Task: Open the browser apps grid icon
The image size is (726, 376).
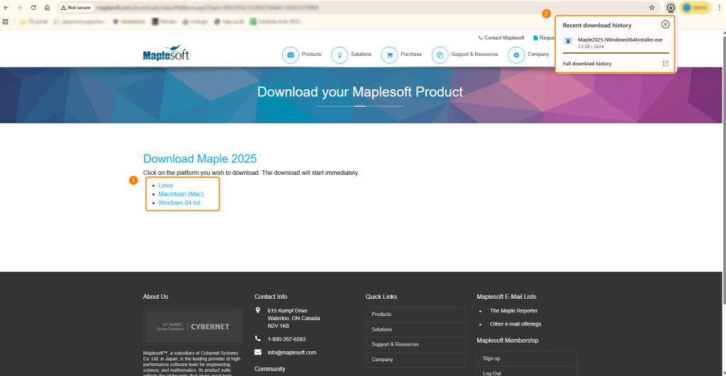Action: tap(6, 22)
